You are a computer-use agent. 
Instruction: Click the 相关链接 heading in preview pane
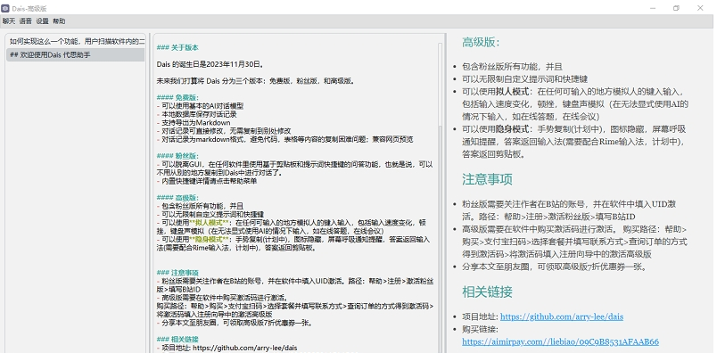(x=487, y=291)
